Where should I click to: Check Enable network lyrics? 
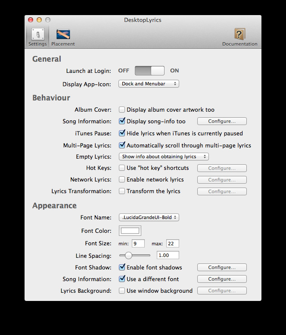tap(122, 179)
